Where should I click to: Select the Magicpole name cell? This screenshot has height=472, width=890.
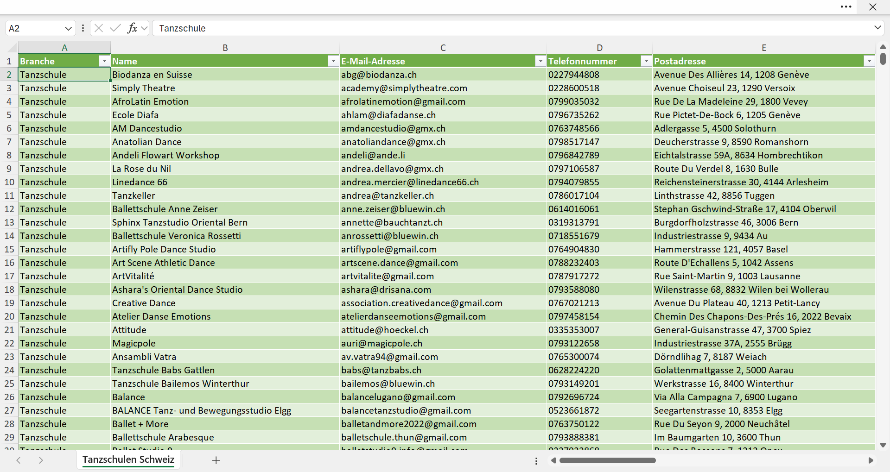(x=225, y=343)
